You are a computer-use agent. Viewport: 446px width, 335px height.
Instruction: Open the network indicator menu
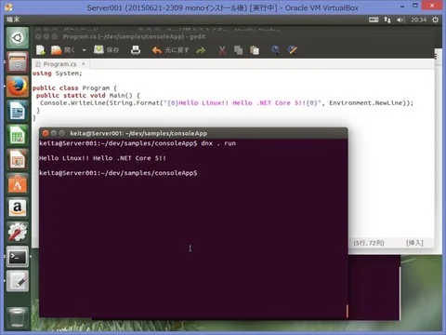pos(387,20)
